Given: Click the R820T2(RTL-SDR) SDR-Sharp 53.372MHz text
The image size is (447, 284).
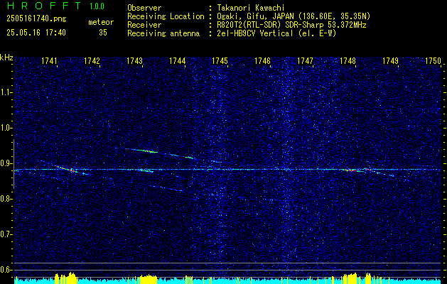Looking at the screenshot, I should coord(291,26).
